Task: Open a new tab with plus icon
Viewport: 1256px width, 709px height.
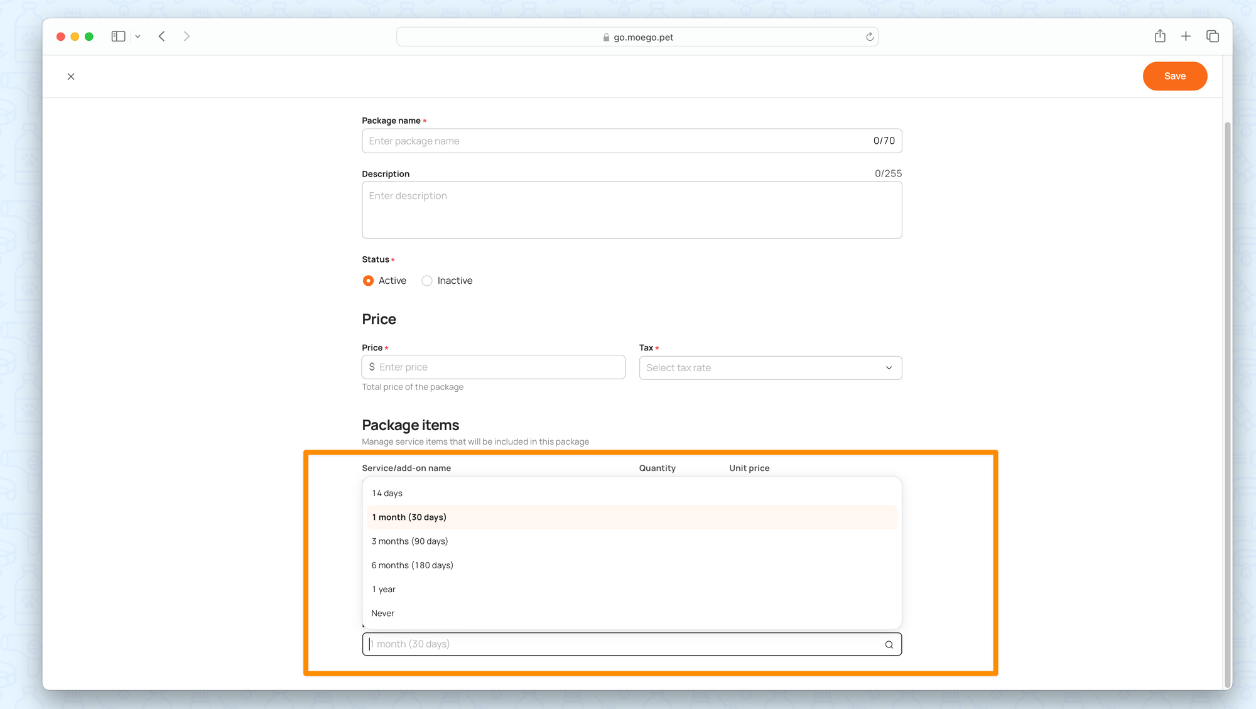Action: click(1186, 36)
